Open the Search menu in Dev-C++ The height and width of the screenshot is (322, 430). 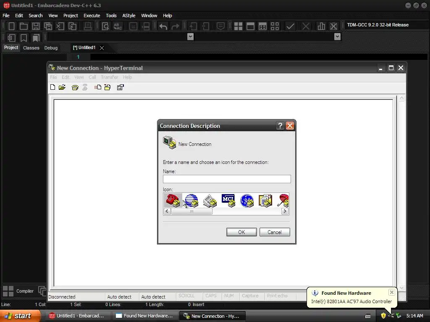[35, 16]
